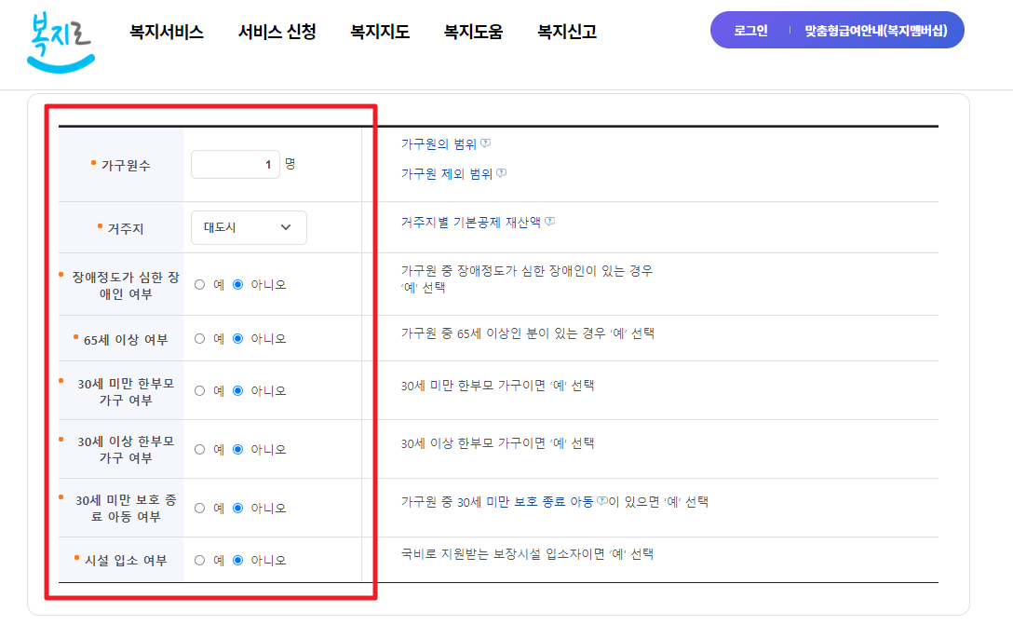
Task: Select 아니오 for 65세 이상 여부
Action: pos(237,339)
